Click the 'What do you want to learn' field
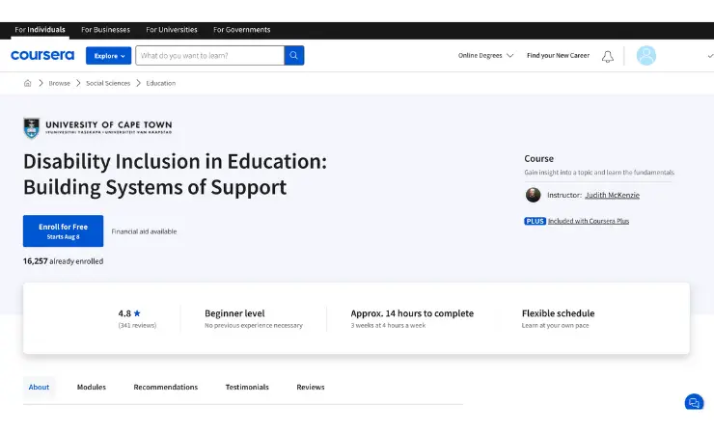The height and width of the screenshot is (432, 714). tap(209, 56)
